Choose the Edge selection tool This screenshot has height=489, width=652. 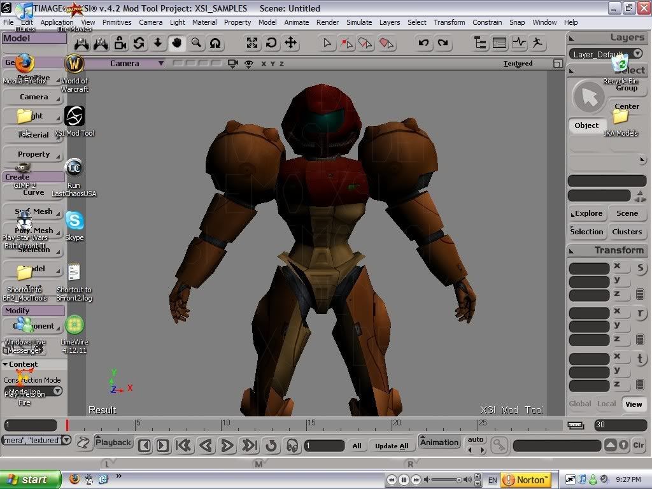pos(365,43)
